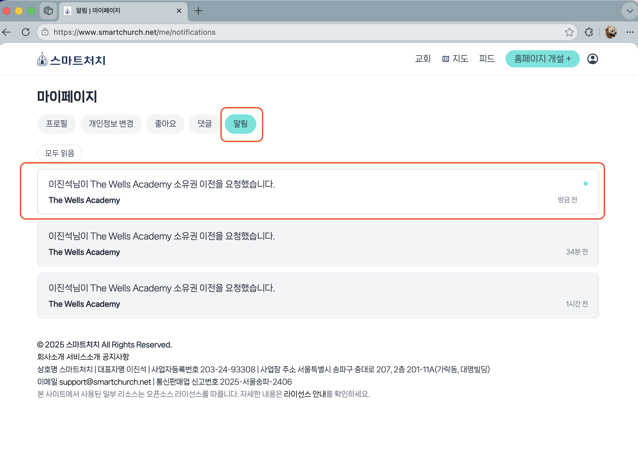View site information lock icon
The width and height of the screenshot is (638, 449).
[45, 32]
